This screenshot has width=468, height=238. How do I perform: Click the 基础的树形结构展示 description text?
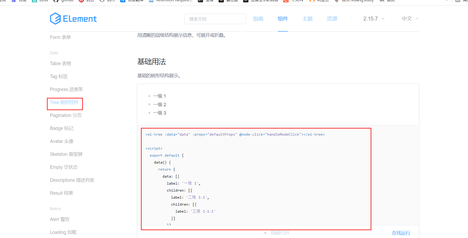click(x=159, y=76)
